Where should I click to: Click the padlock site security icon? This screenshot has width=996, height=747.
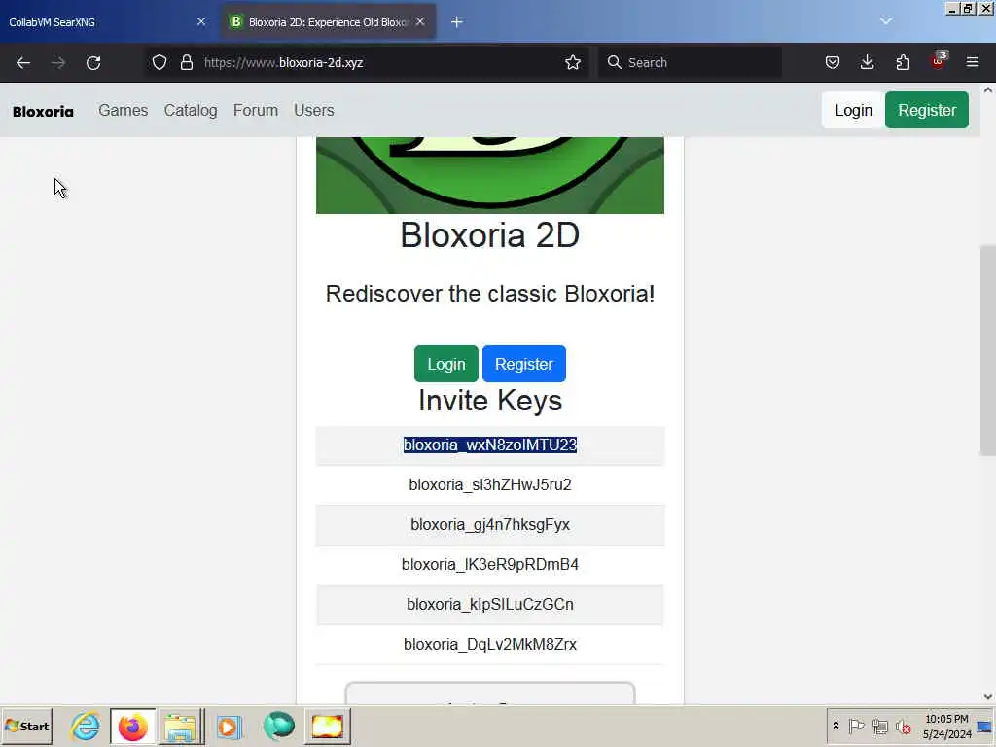coord(186,62)
